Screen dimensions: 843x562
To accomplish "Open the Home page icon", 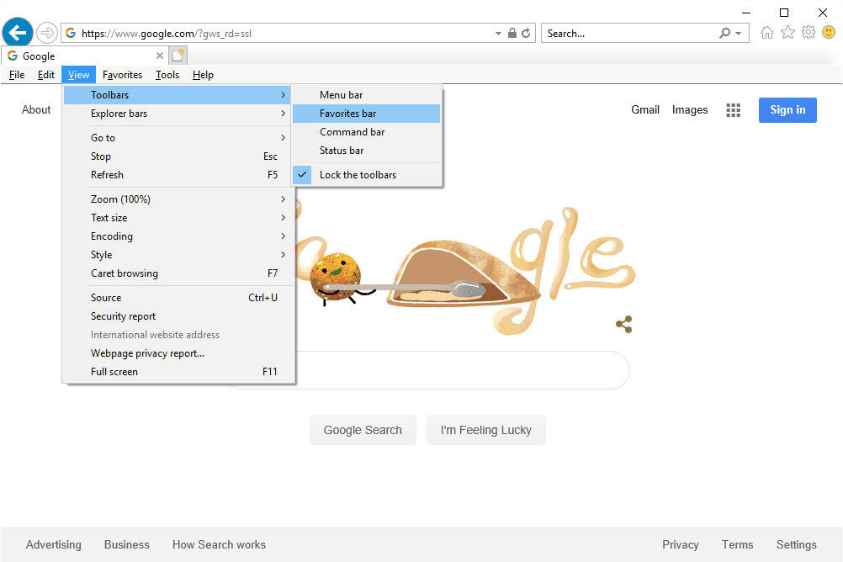I will 766,33.
